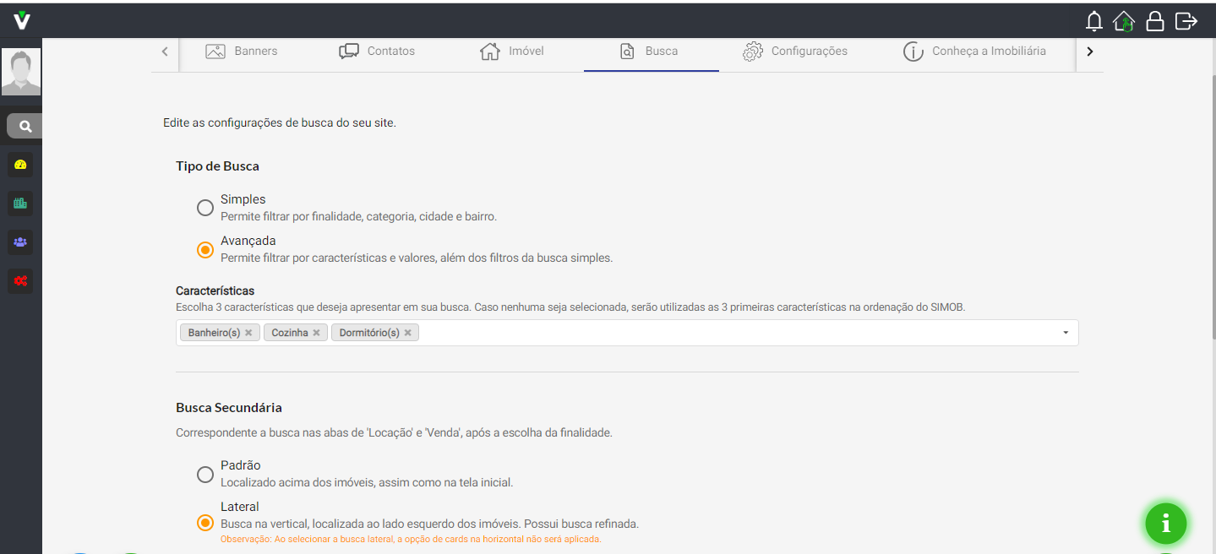Expand the Características dropdown arrow
Viewport: 1216px width, 554px height.
pos(1066,333)
